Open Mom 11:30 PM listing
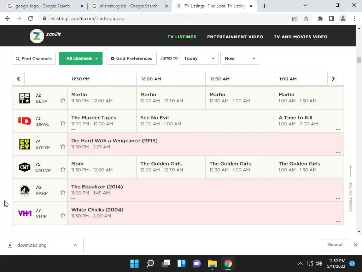Viewport: 362px width, 272px height. (102, 167)
